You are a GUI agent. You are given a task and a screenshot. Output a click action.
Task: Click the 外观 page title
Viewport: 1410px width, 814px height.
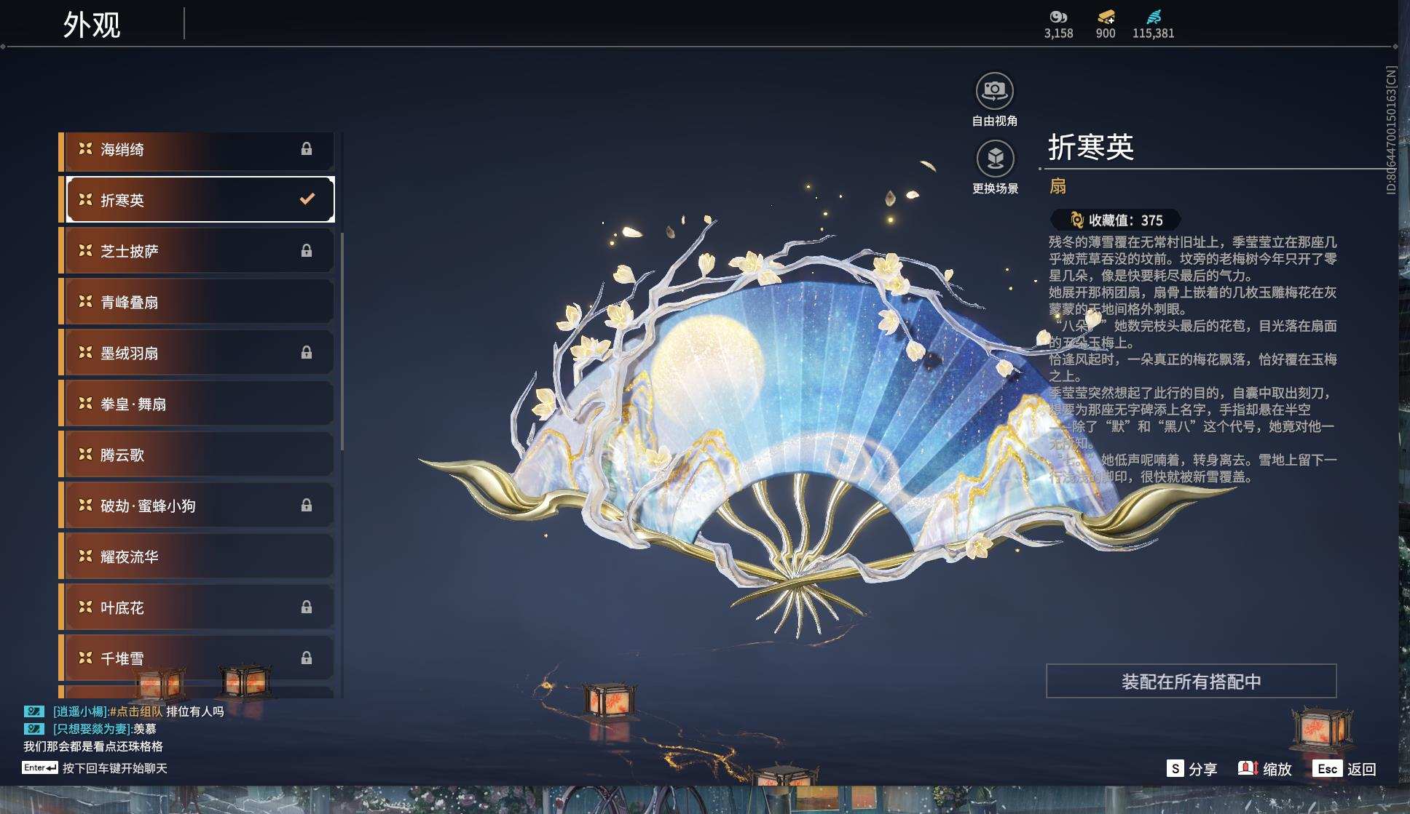91,25
